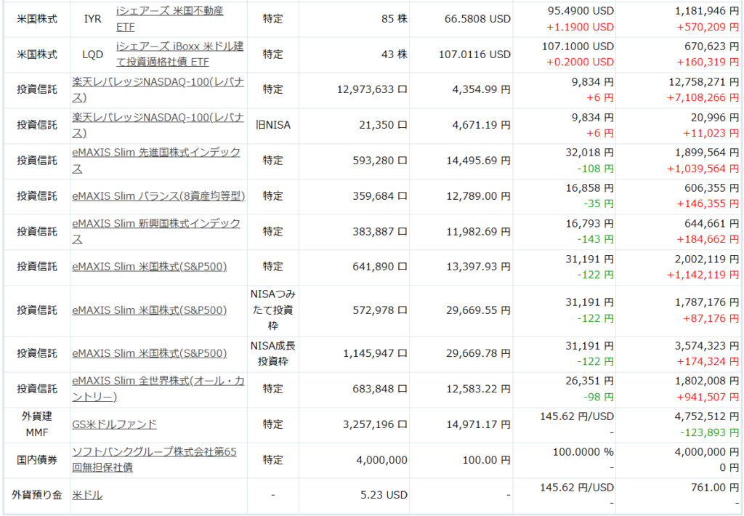Image resolution: width=744 pixels, height=516 pixels.
Task: Click the quantity "85 株"
Action: coord(395,19)
